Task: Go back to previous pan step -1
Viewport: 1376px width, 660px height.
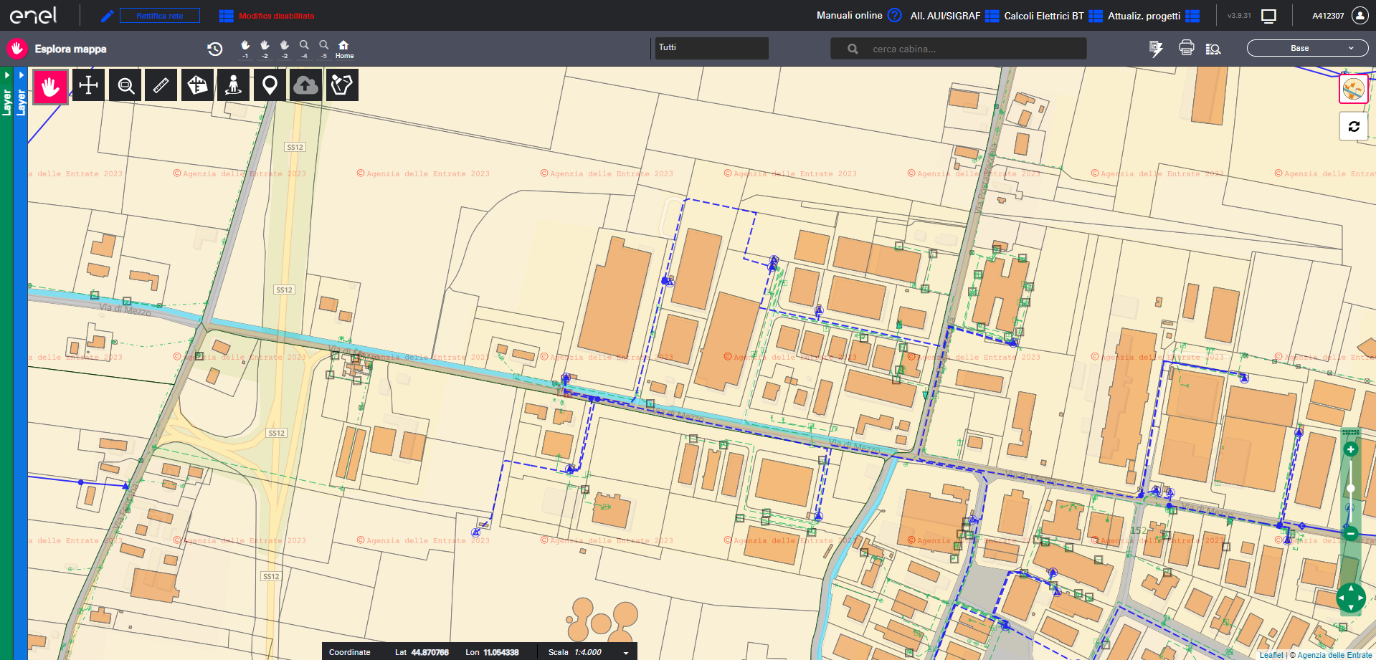Action: tap(245, 49)
